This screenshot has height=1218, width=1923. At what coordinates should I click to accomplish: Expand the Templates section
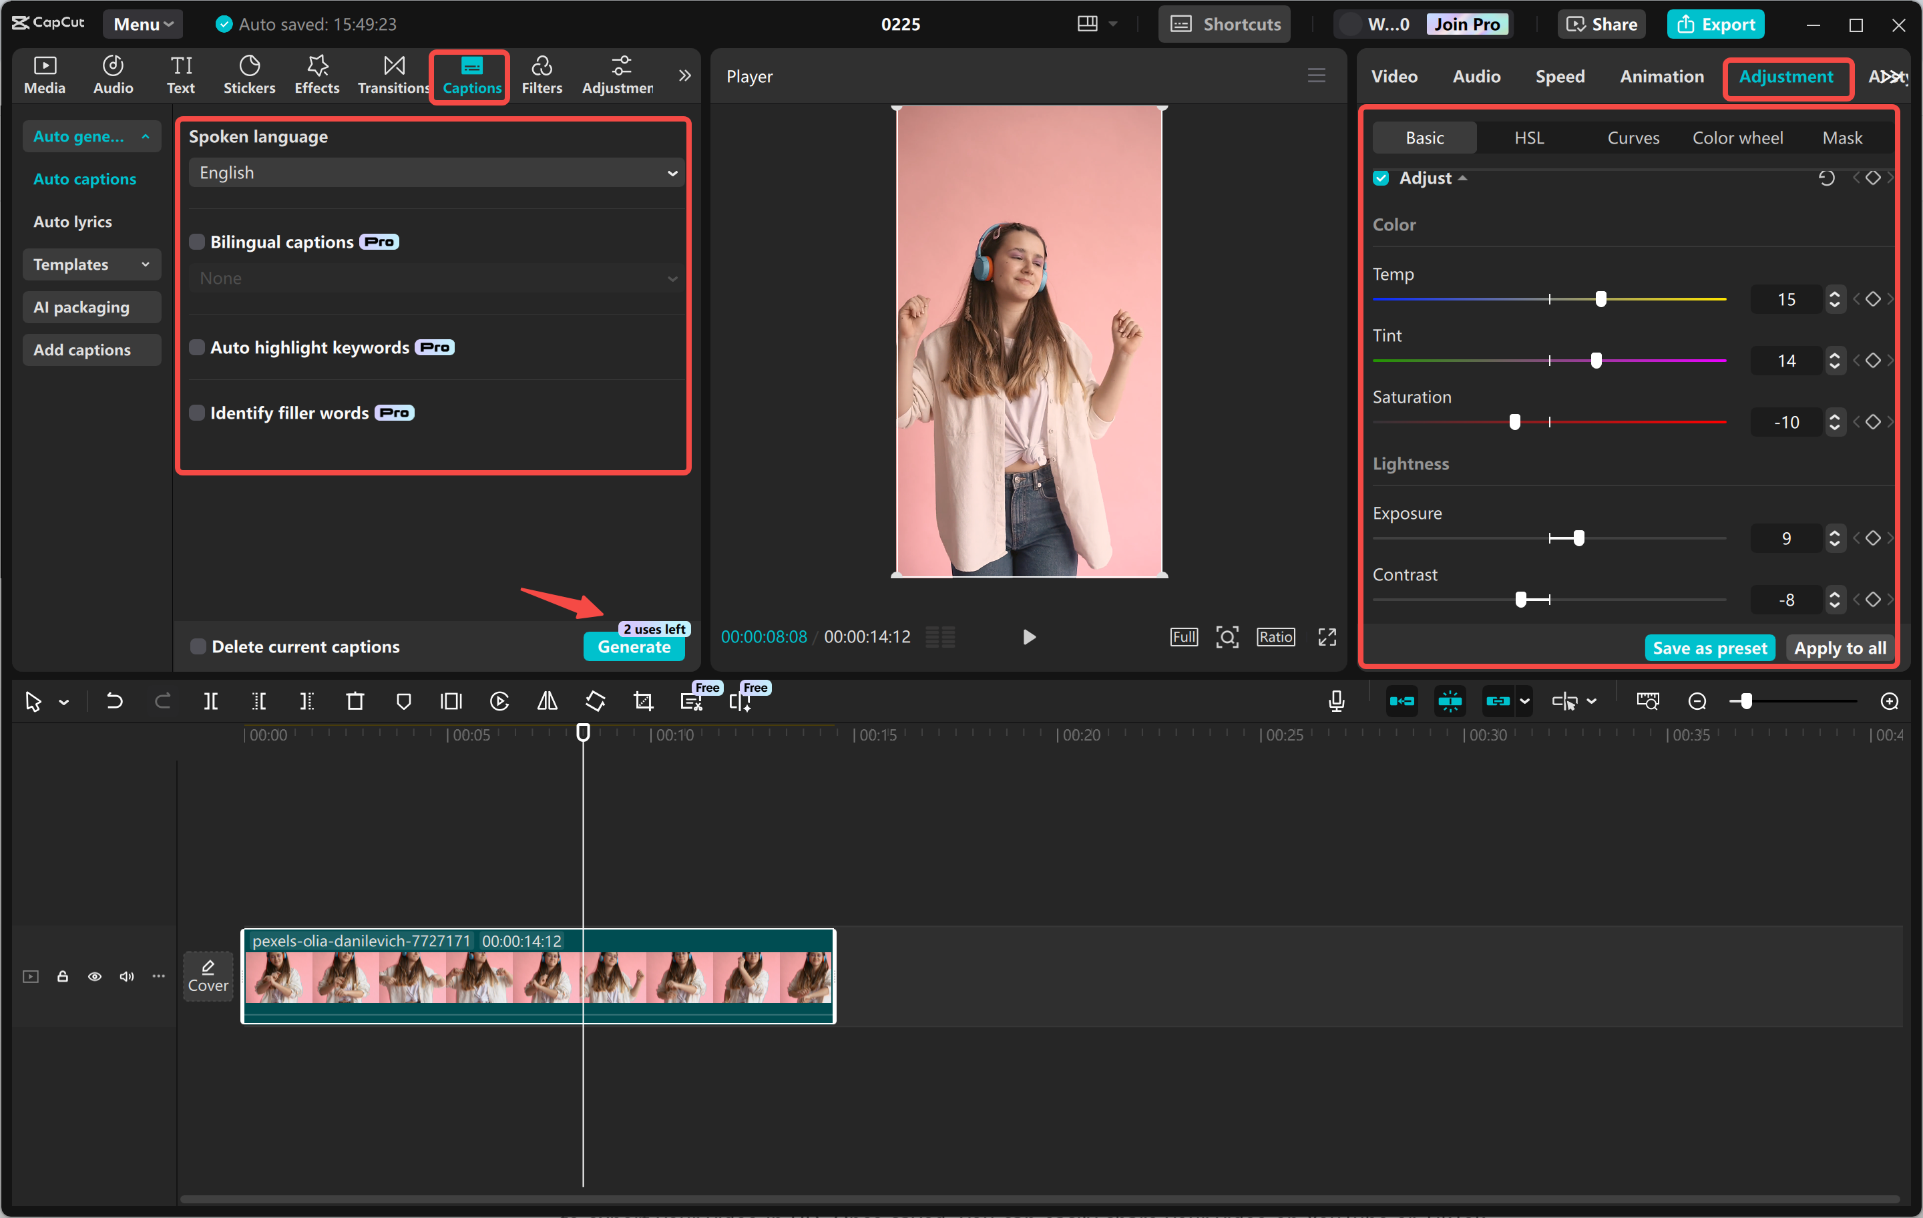point(91,264)
